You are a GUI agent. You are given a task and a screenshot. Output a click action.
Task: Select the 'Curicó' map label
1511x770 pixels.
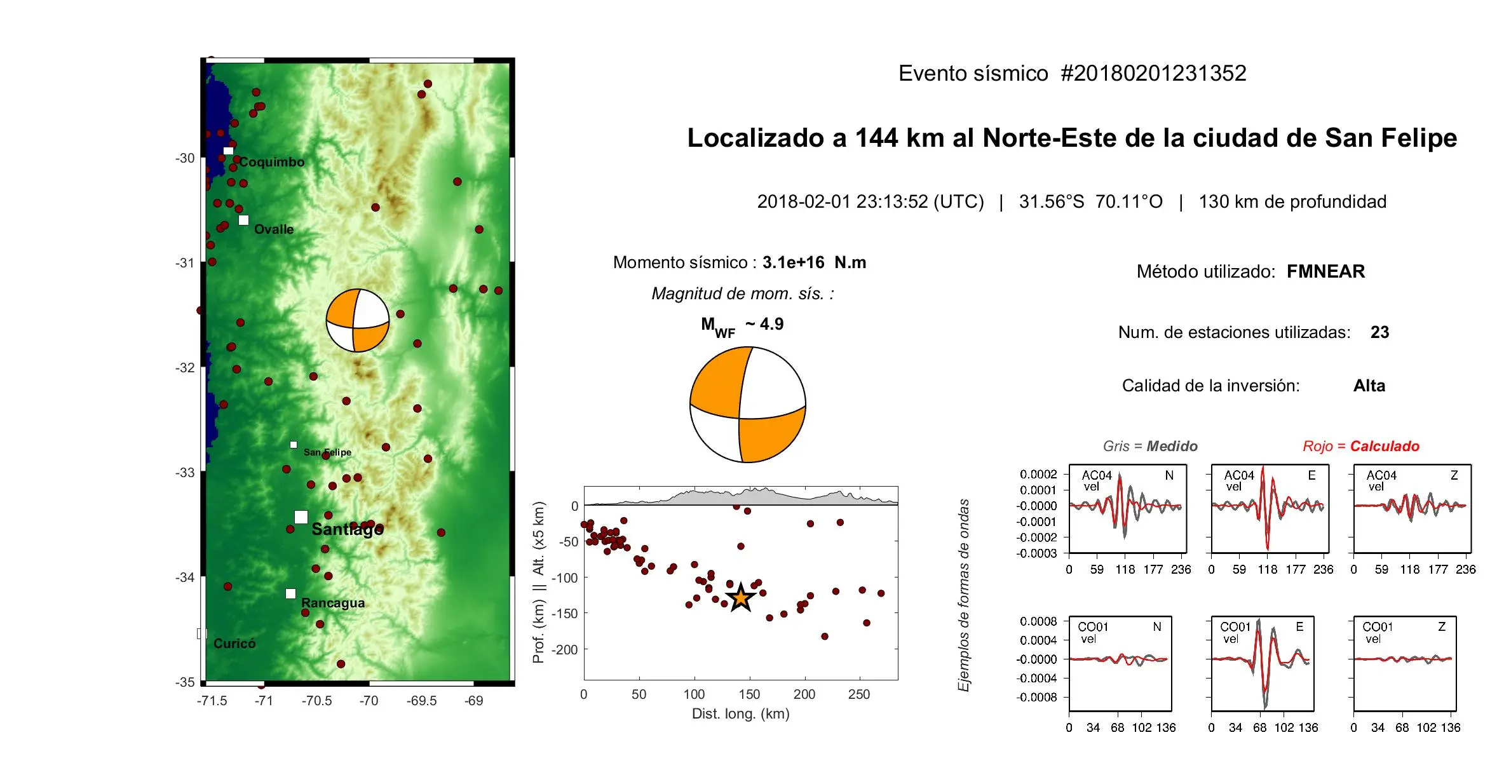[x=234, y=644]
